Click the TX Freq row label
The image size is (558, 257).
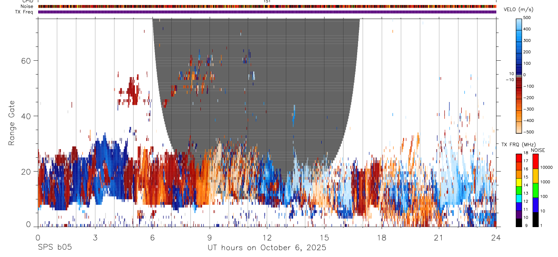point(25,12)
